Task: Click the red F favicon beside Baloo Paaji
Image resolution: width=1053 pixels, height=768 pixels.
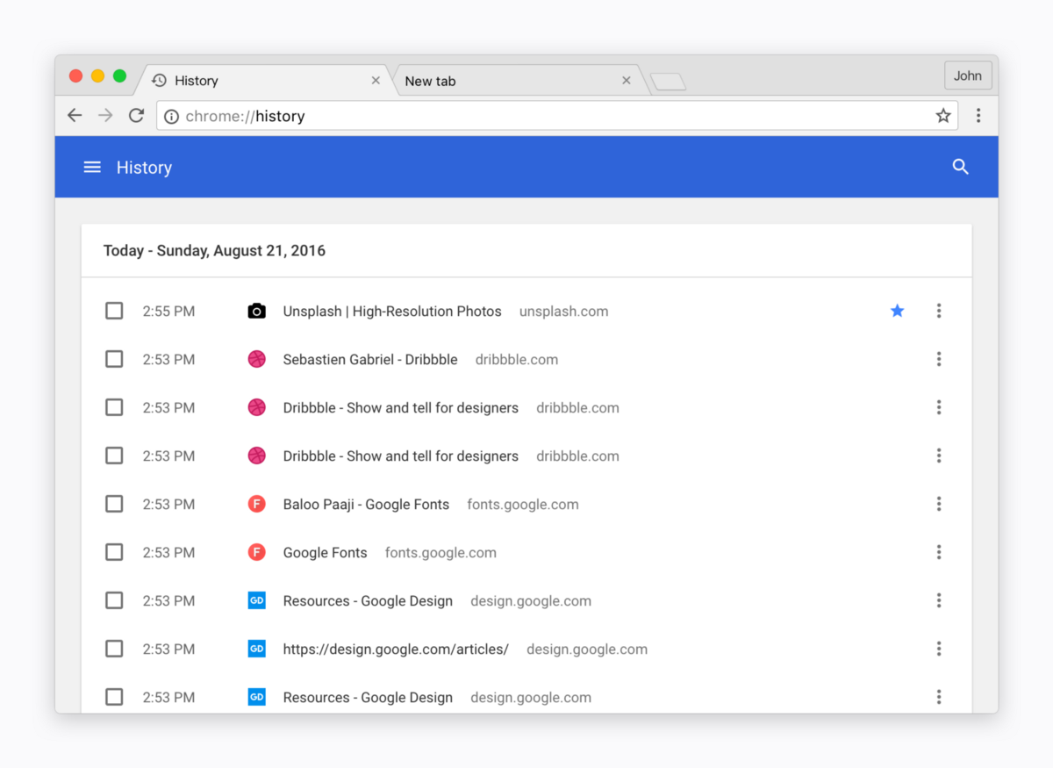Action: [x=256, y=504]
